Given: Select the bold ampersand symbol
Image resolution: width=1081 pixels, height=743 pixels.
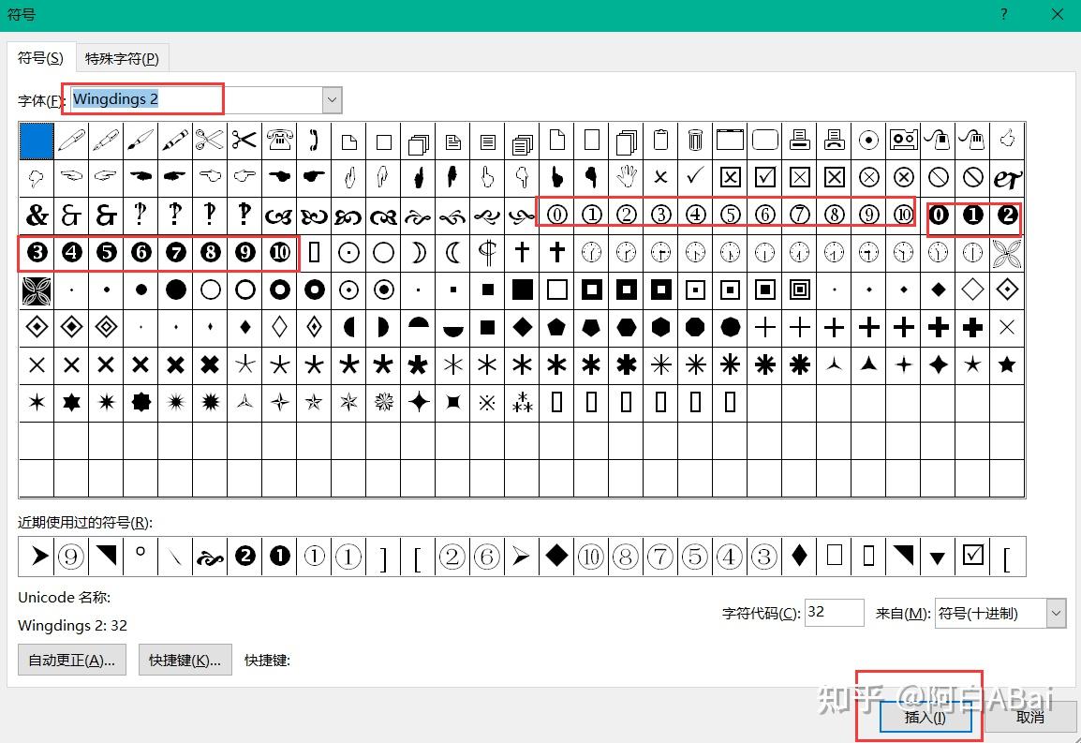Looking at the screenshot, I should click(x=37, y=215).
